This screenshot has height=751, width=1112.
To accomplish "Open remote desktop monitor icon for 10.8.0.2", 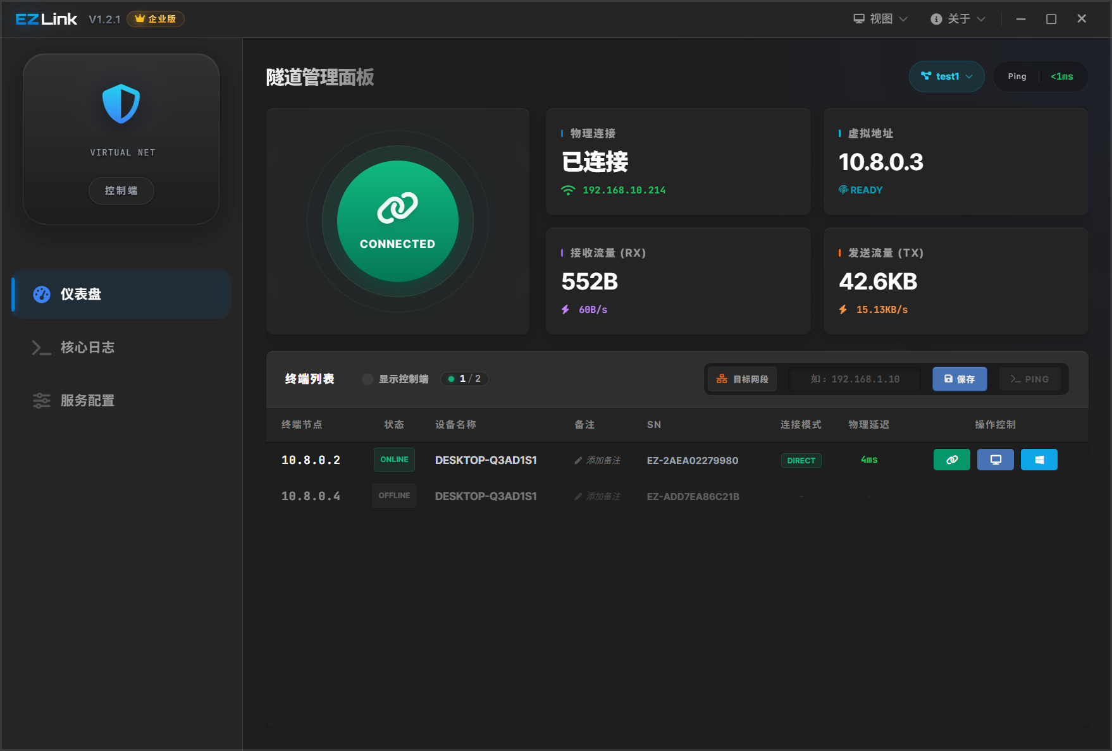I will click(x=995, y=460).
